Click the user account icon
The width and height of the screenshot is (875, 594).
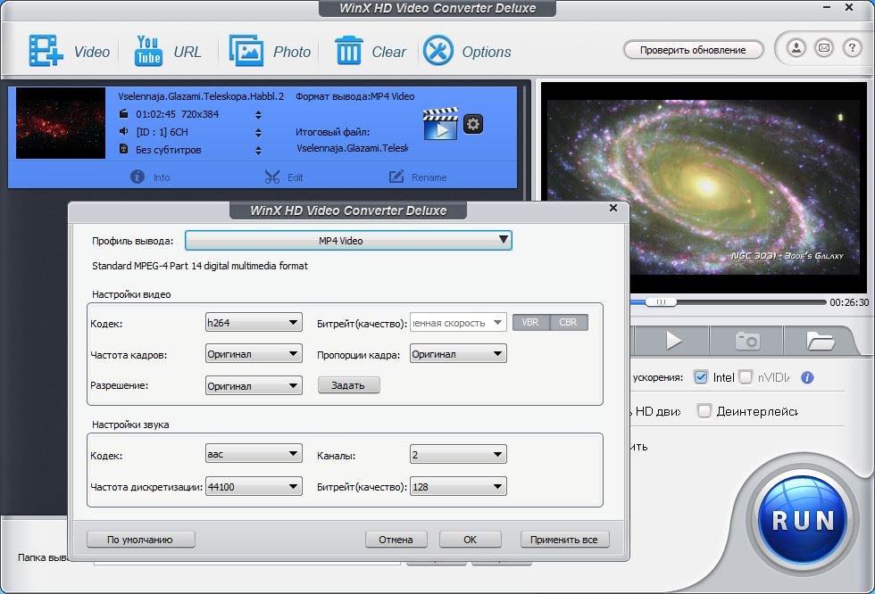pos(796,48)
